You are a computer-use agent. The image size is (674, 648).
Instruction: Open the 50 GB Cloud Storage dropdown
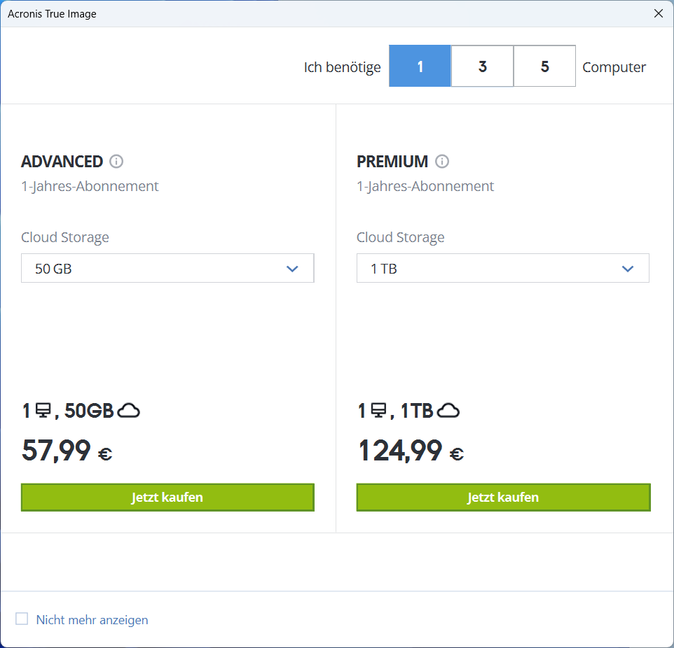coord(167,269)
